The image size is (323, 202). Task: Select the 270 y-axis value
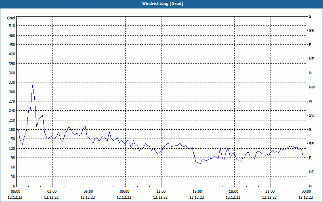(12, 101)
